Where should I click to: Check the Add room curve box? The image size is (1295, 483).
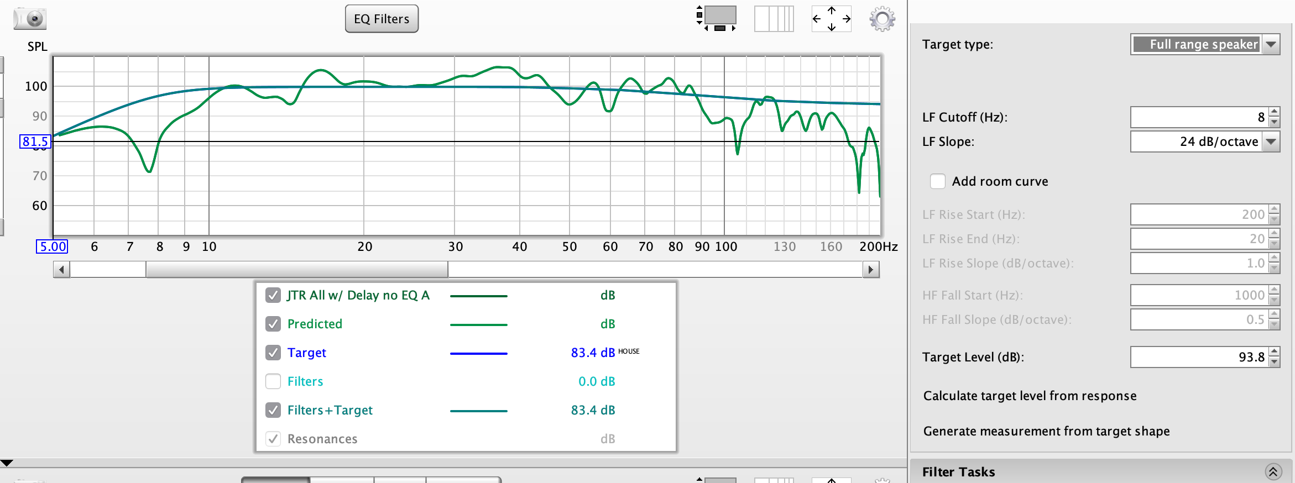point(938,181)
